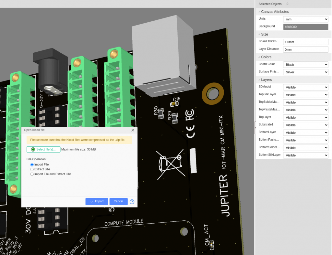The height and width of the screenshot is (255, 332).
Task: Click Cancel in the Kicad dialog
Action: 118,201
